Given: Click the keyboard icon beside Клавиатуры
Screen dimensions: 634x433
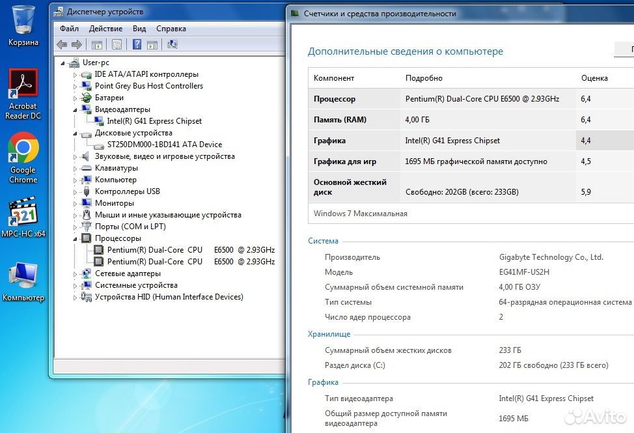Looking at the screenshot, I should [86, 168].
